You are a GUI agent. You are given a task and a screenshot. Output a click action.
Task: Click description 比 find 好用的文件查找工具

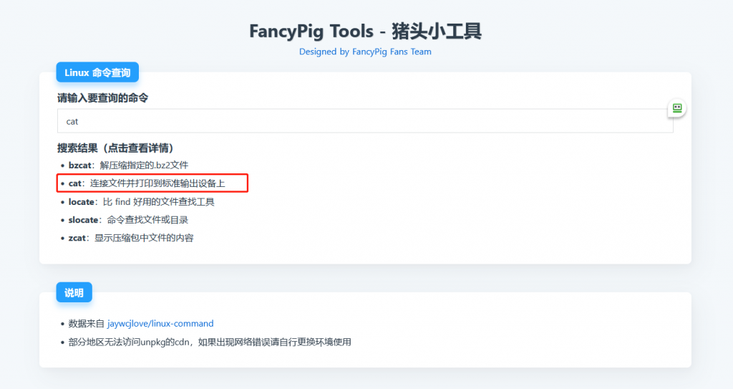(x=158, y=202)
